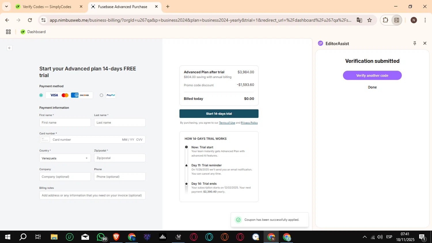Click the Billing notes field
Screen dimensions: 432x243
point(92,195)
